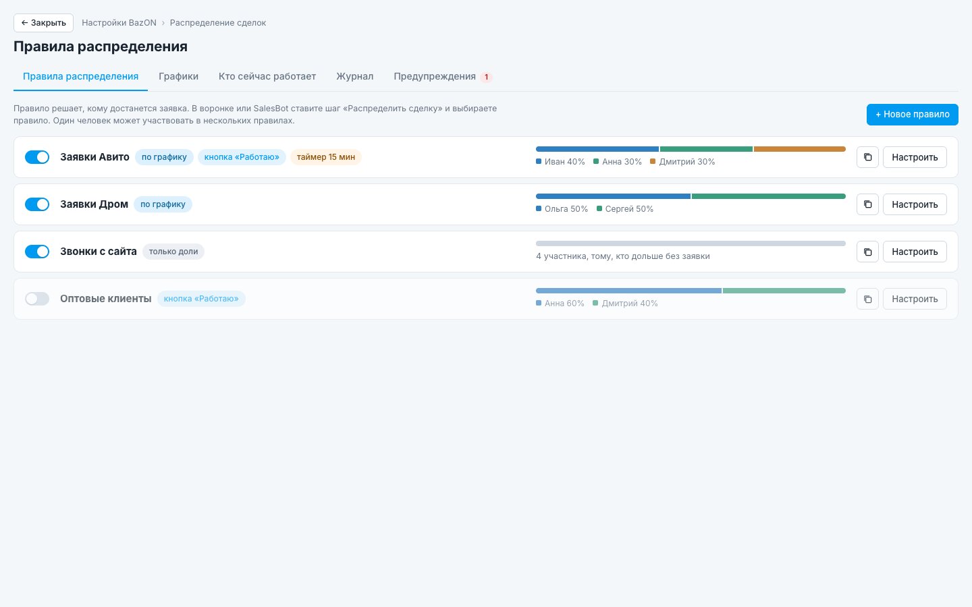Viewport: 972px width, 607px height.
Task: Duplicate the Оптовые клиенты rule
Action: (x=867, y=299)
